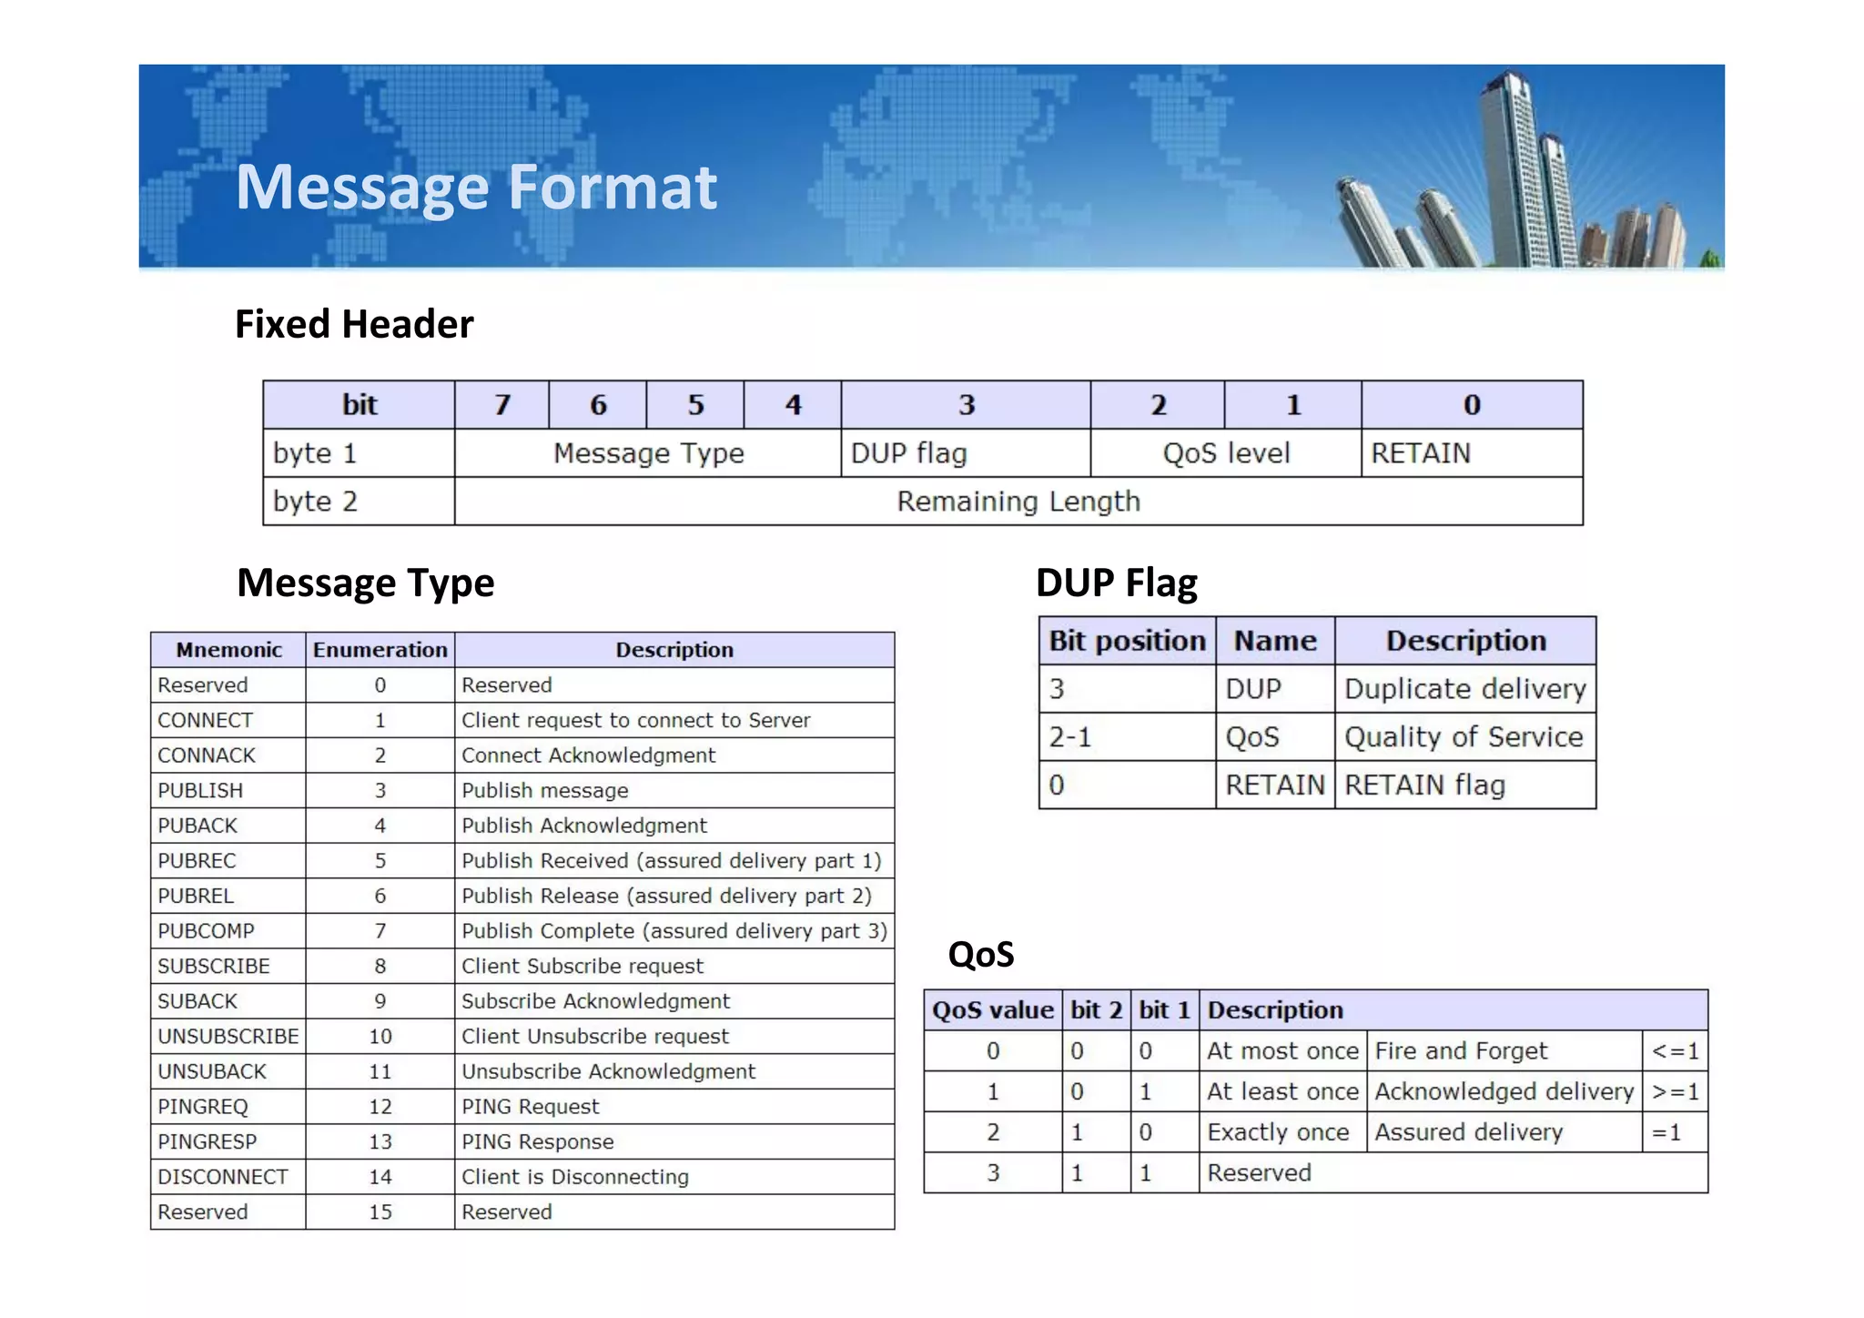Screen dimensions: 1864x1318
Task: Click the 'QoS' section heading
Action: [x=981, y=955]
